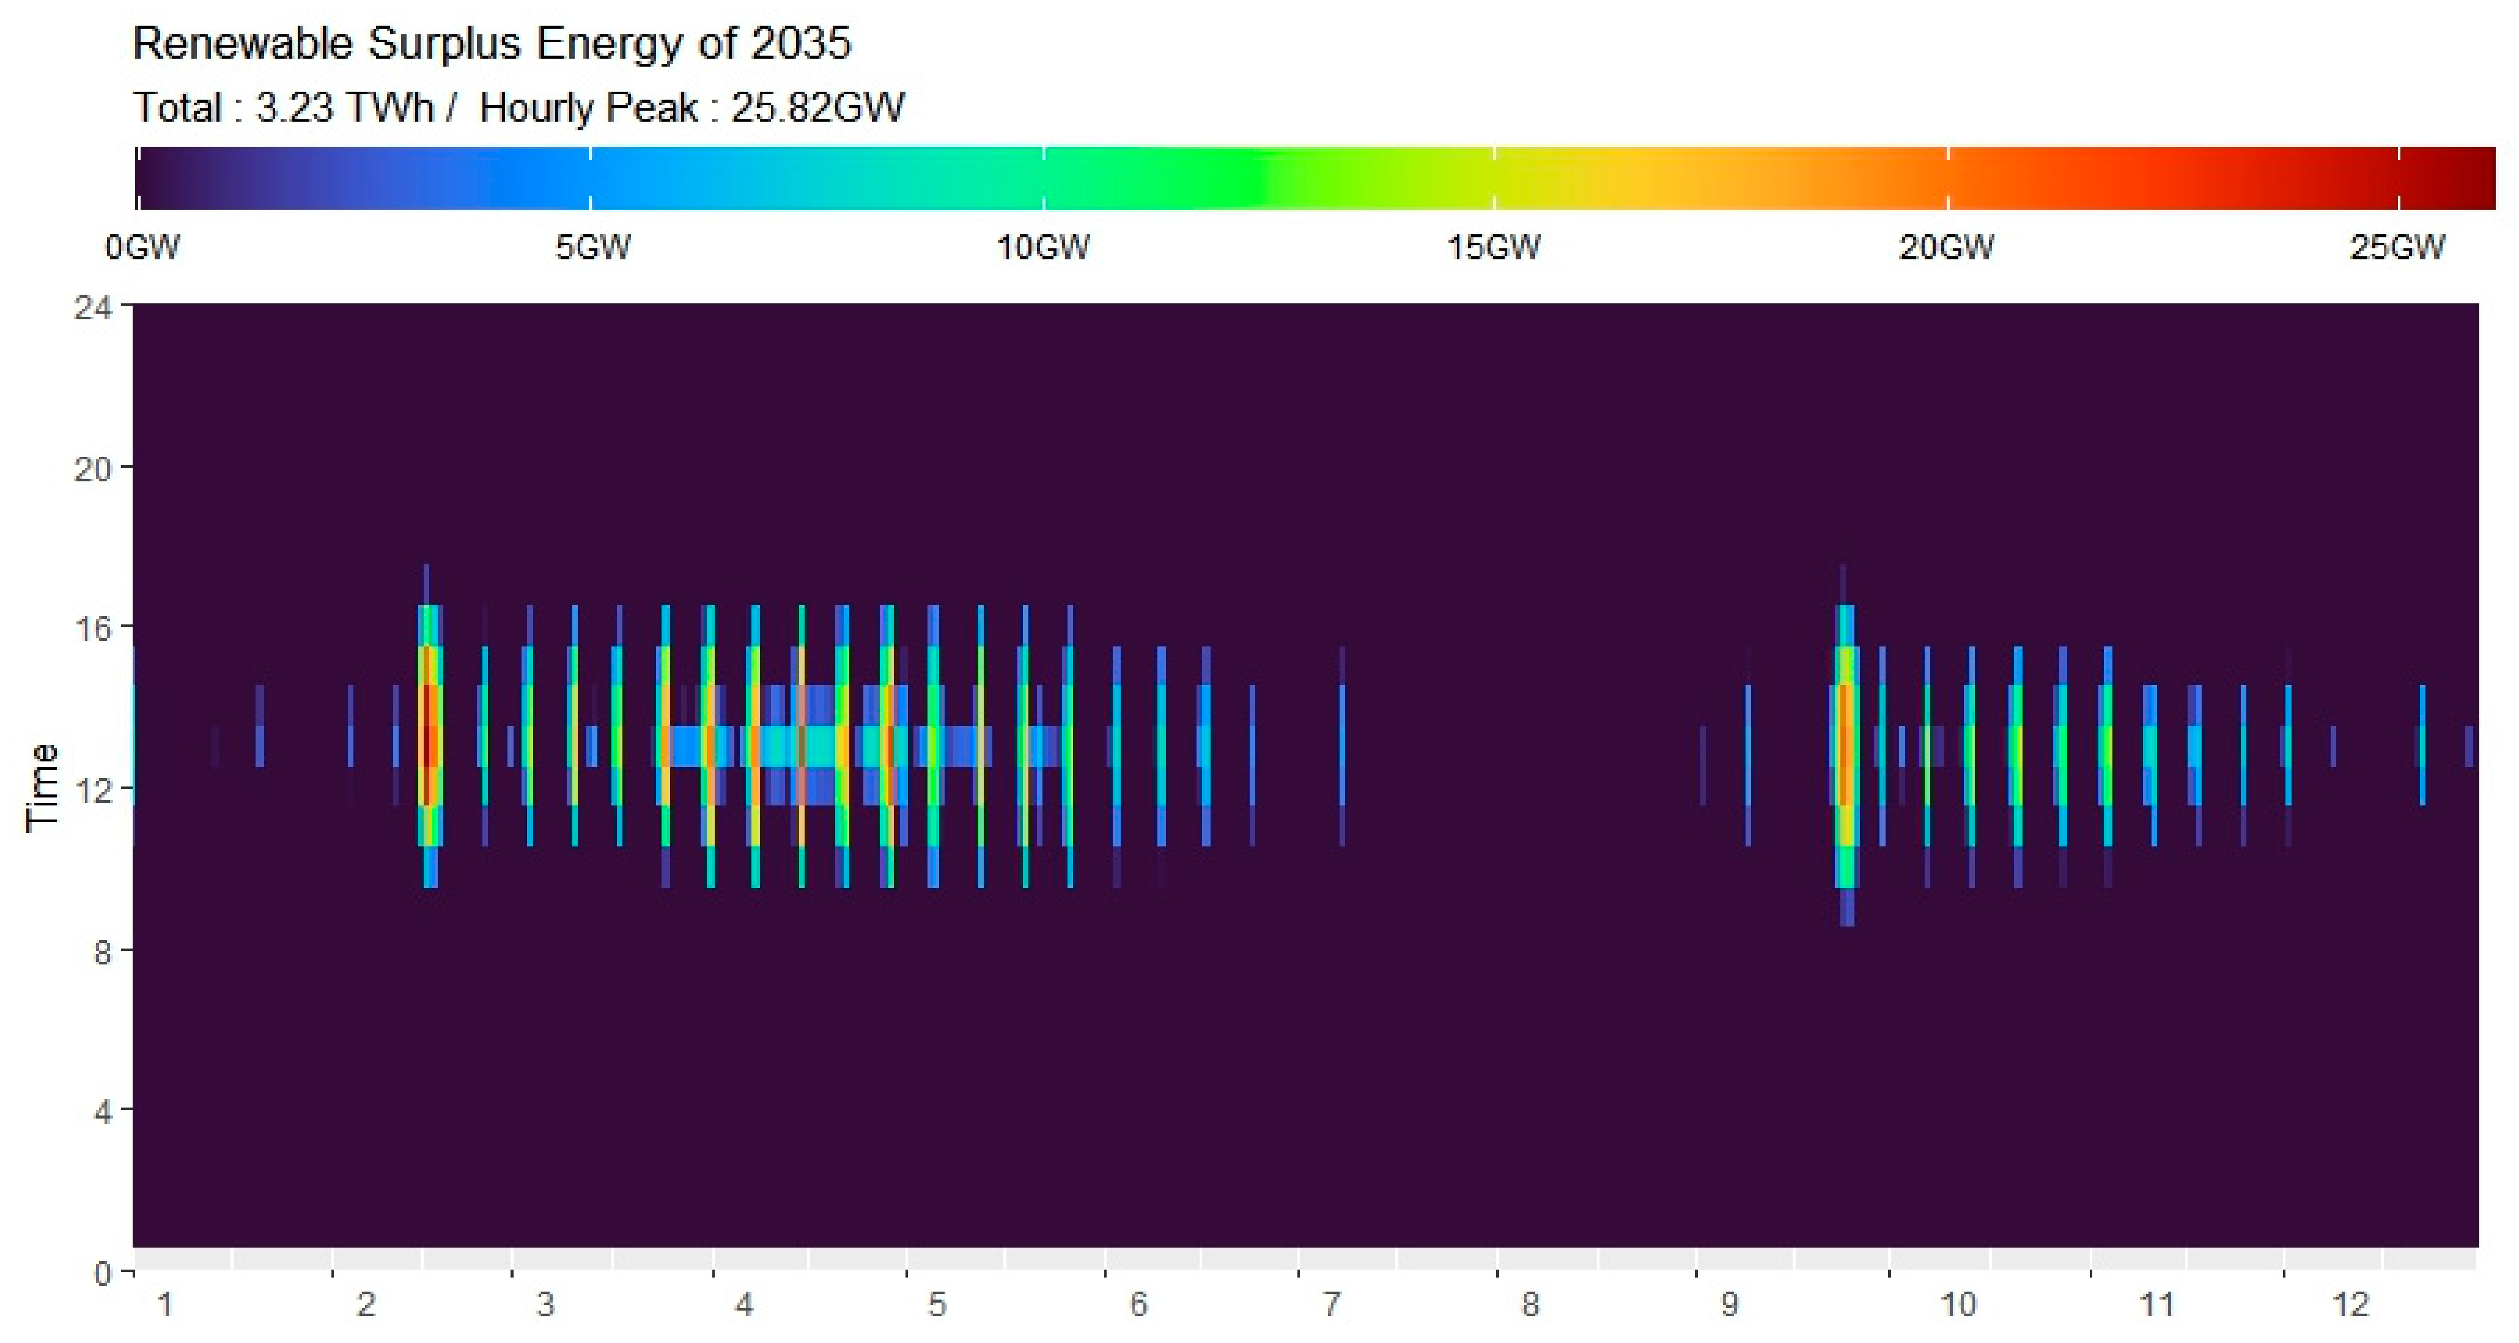The image size is (2519, 1343).
Task: Click the x-axis month label 1
Action: point(164,1305)
